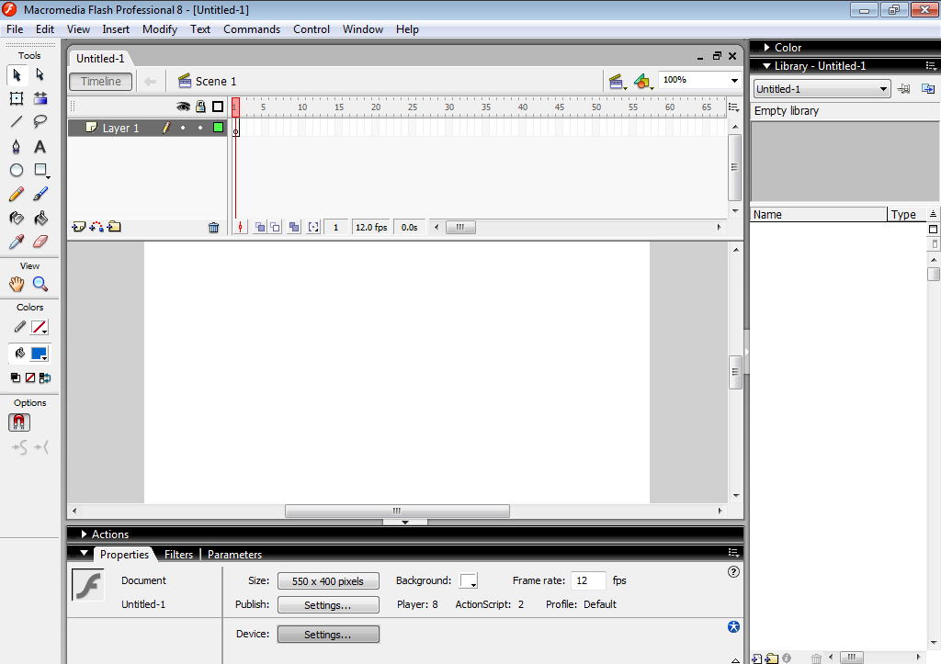Open the library document dropdown
The height and width of the screenshot is (664, 941).
pyautogui.click(x=822, y=89)
